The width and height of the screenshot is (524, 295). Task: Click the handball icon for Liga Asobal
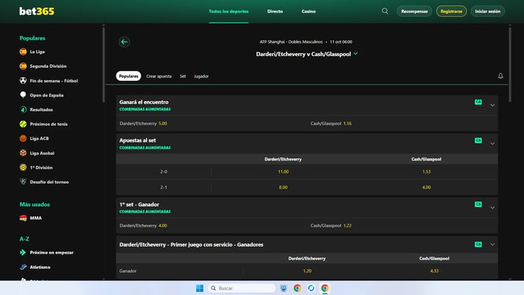23,153
